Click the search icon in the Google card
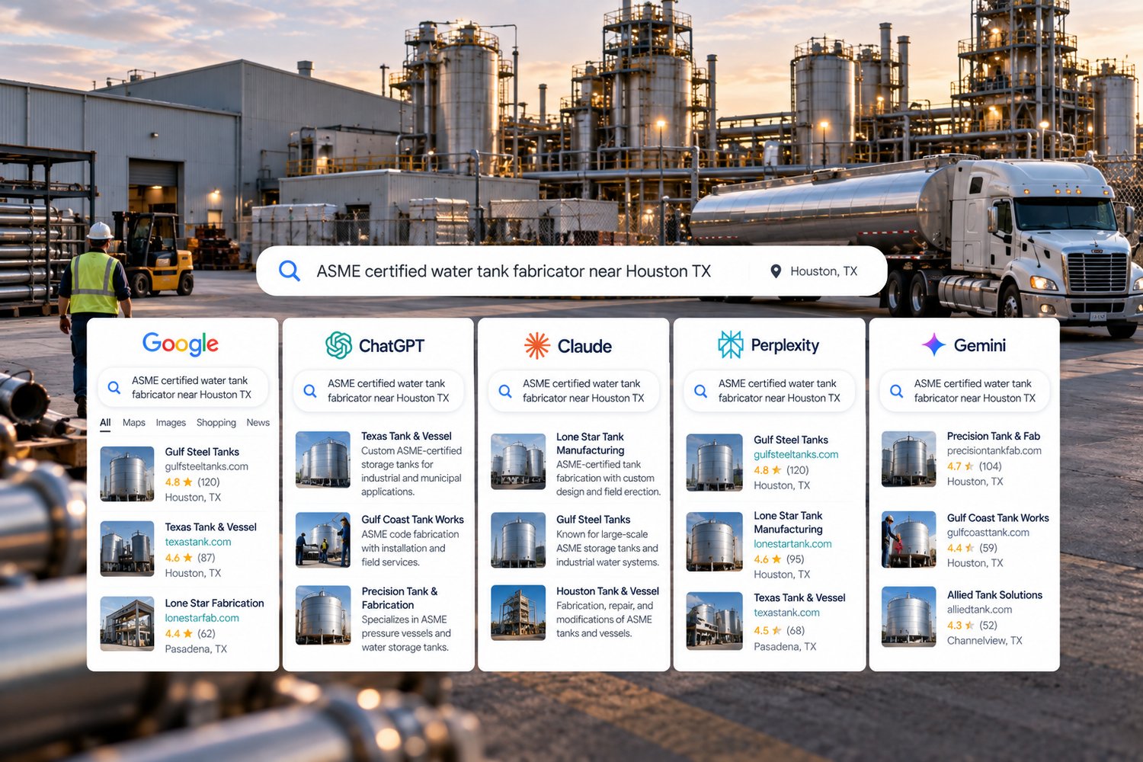Viewport: 1143px width, 762px height. tap(114, 387)
